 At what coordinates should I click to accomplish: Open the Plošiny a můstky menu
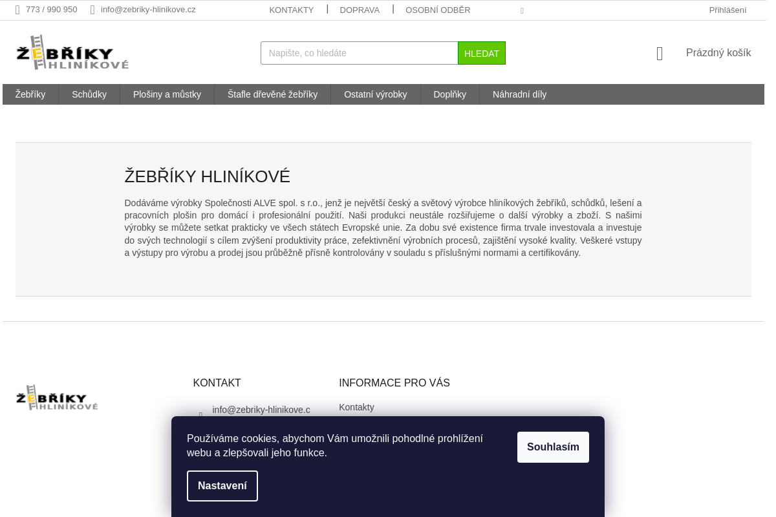point(167,94)
